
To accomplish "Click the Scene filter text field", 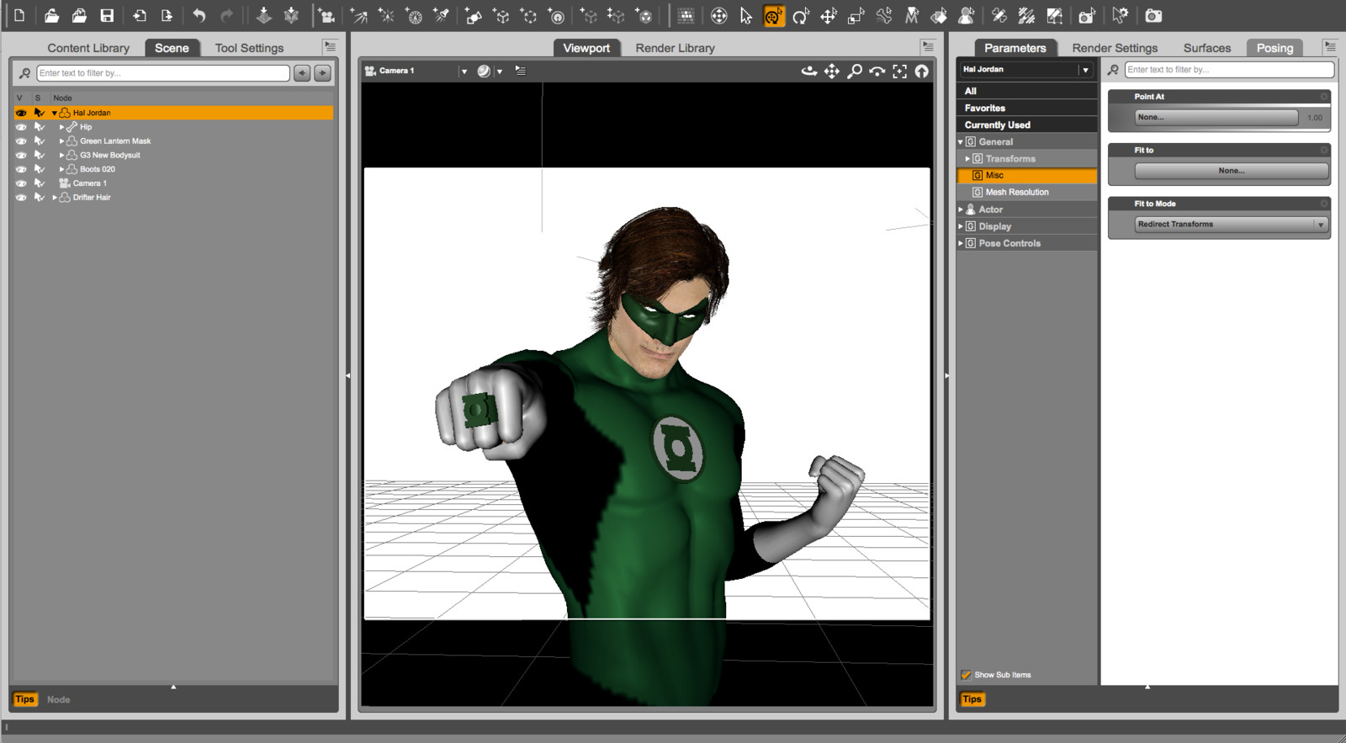I will tap(163, 73).
